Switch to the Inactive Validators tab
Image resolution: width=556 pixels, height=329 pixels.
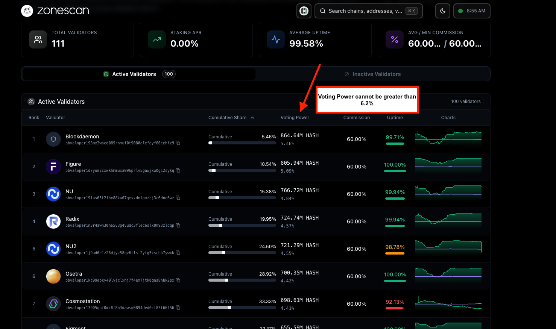point(373,74)
